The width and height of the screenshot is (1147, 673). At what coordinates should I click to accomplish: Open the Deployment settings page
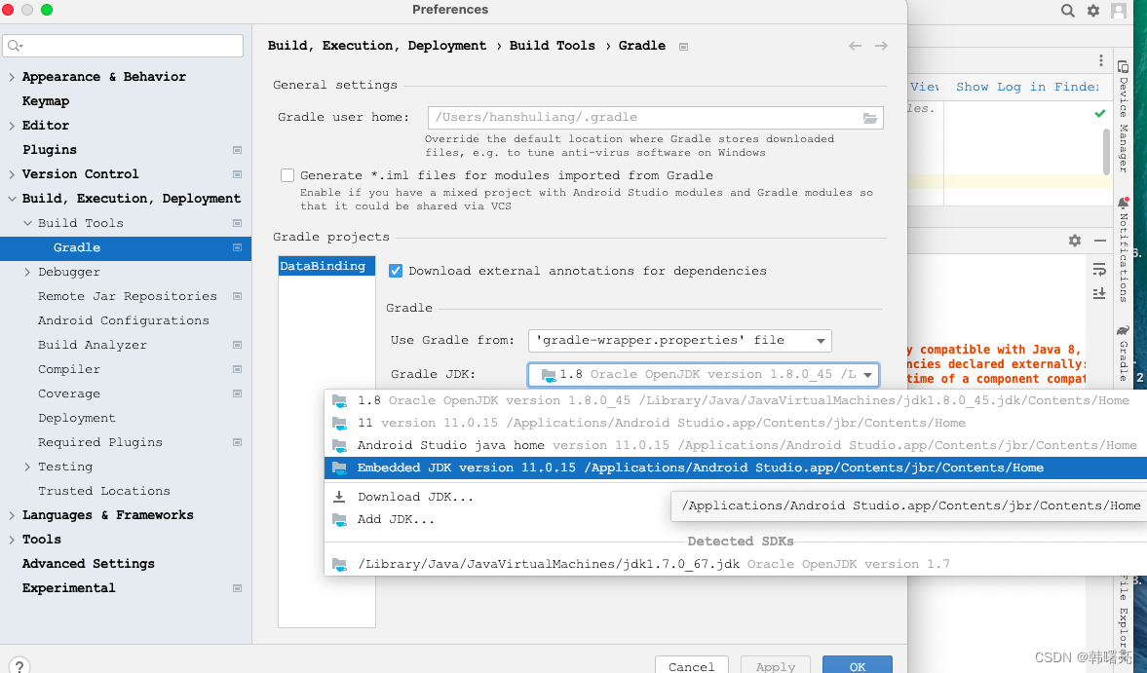coord(77,418)
